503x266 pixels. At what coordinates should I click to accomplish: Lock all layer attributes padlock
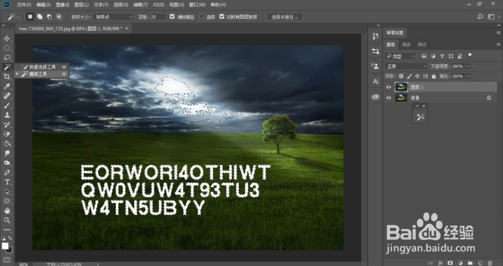pyautogui.click(x=434, y=76)
